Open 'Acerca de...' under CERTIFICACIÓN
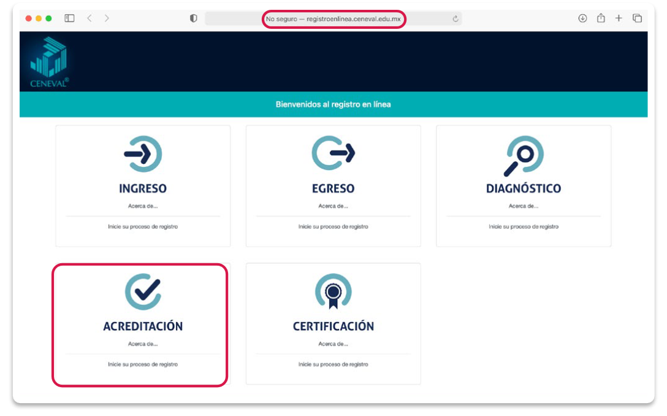The height and width of the screenshot is (416, 667). coord(333,344)
